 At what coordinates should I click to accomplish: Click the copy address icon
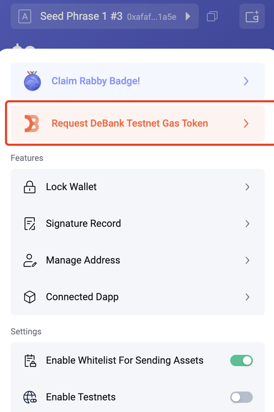pyautogui.click(x=212, y=16)
